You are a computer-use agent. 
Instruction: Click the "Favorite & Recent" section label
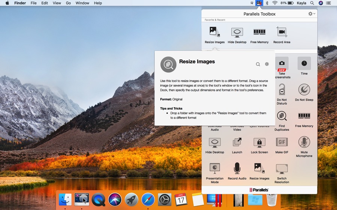[215, 20]
